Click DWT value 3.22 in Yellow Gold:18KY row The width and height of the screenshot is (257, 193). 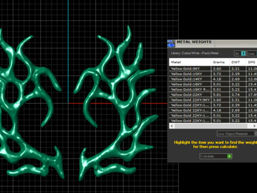point(238,84)
